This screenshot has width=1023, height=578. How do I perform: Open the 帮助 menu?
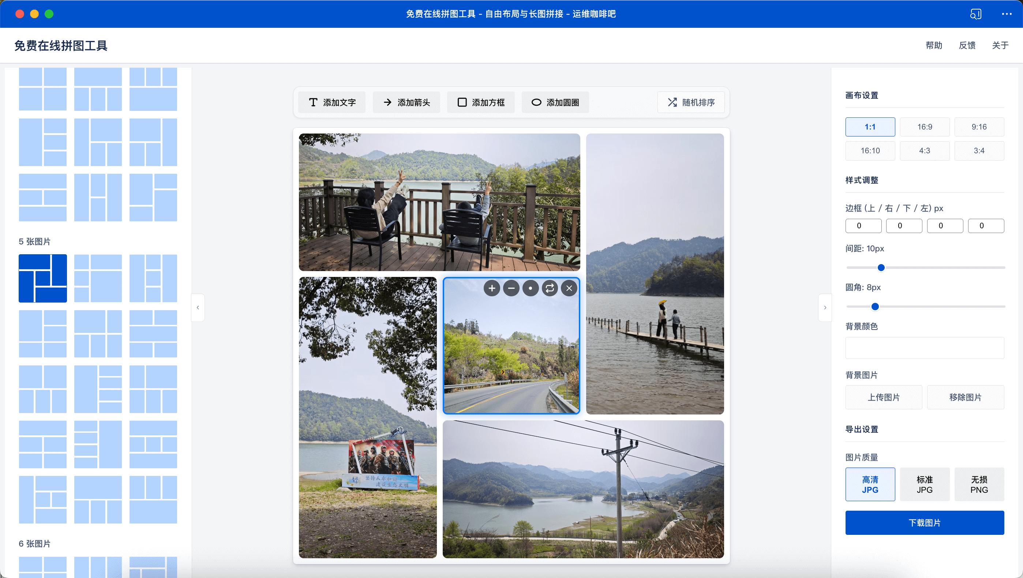click(x=934, y=45)
